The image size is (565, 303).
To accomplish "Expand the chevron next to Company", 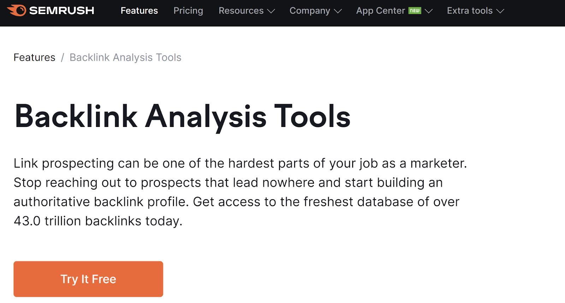I will point(338,11).
